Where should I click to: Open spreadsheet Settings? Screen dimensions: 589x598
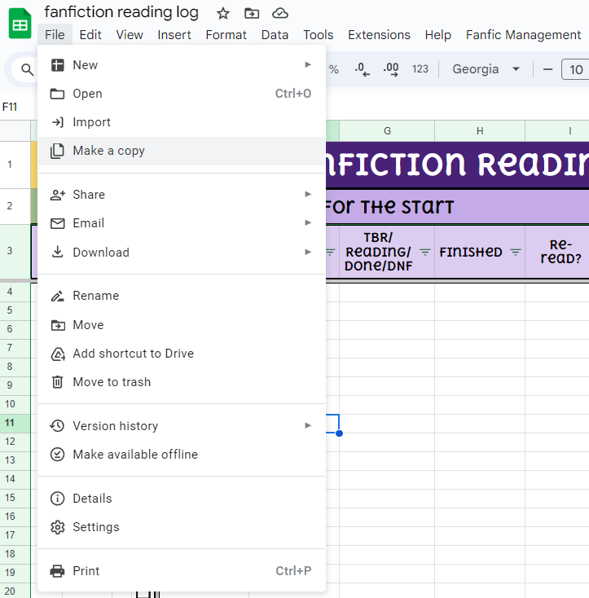click(182, 527)
